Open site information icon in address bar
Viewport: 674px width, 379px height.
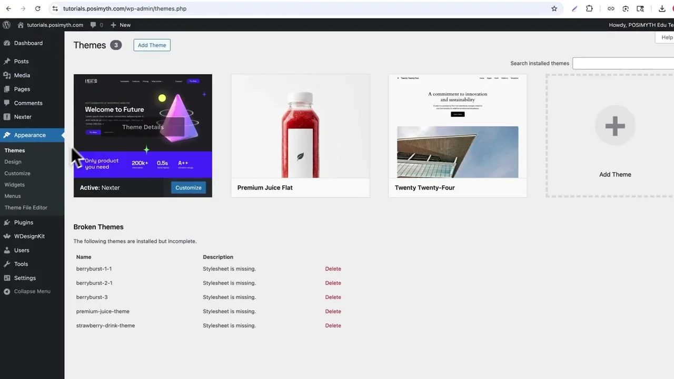pos(55,8)
